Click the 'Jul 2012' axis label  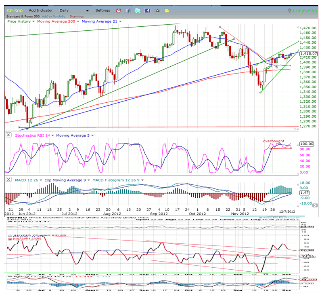[69, 214]
